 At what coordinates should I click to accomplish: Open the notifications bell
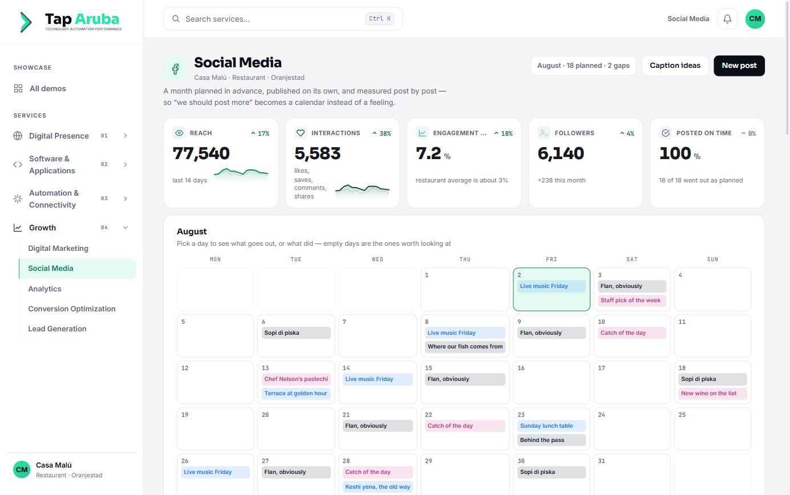727,19
